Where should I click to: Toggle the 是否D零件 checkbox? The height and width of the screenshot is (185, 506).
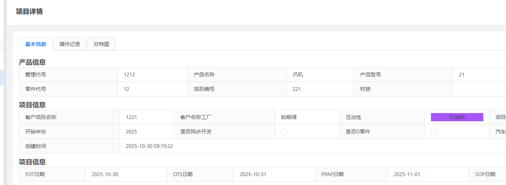click(434, 132)
